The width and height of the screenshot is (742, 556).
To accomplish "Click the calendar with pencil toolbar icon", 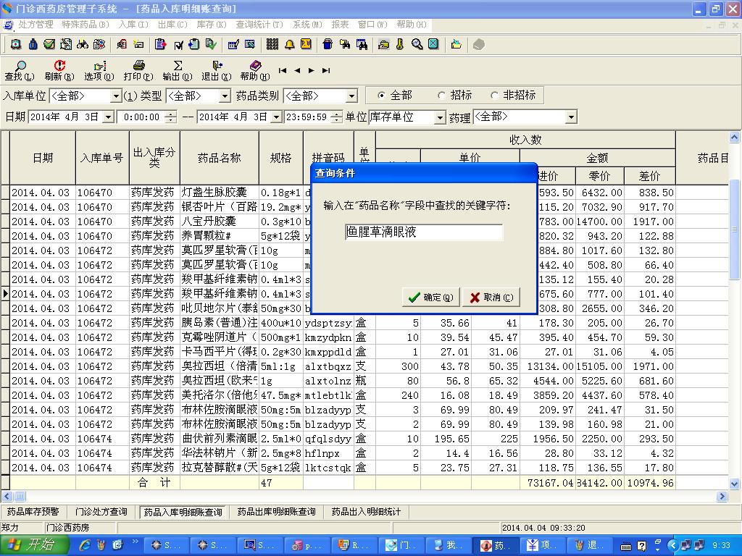I will tap(233, 45).
